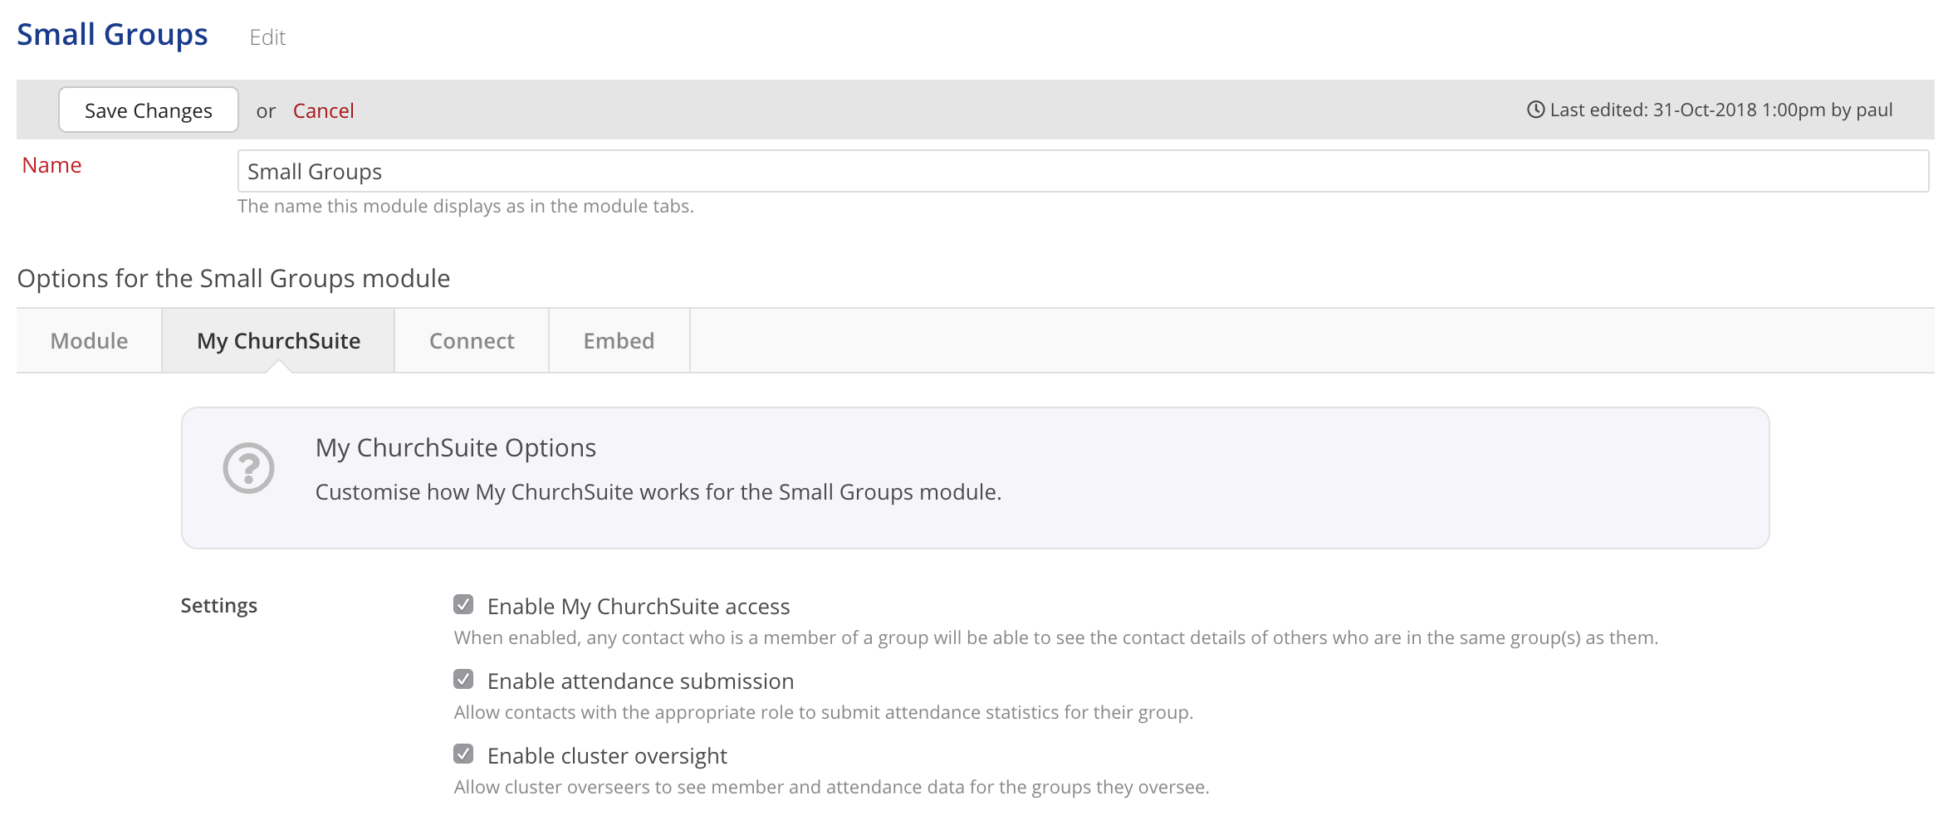Uncheck Enable My ChurchSuite access
1948x820 pixels.
click(x=463, y=604)
